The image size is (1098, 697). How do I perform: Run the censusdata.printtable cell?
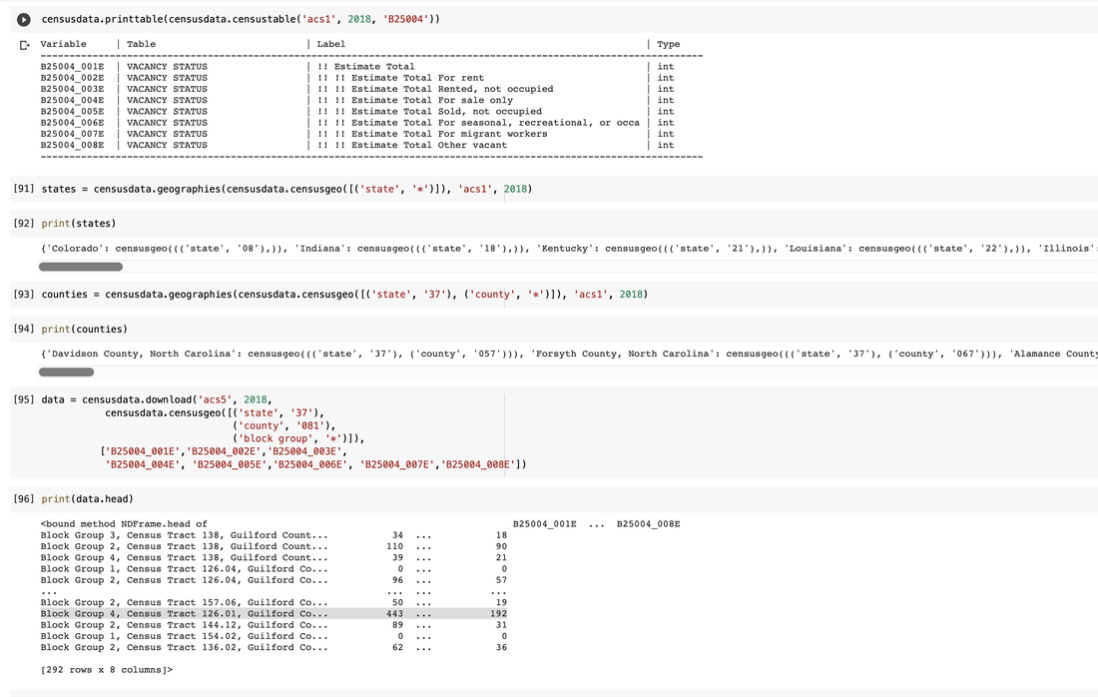(23, 20)
